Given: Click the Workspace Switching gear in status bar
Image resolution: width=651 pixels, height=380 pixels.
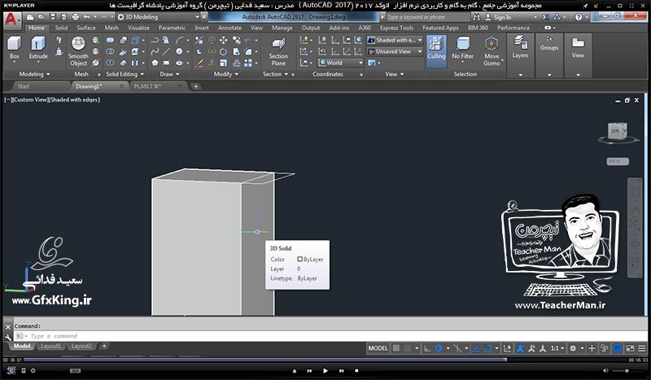Looking at the screenshot, I should 573,348.
